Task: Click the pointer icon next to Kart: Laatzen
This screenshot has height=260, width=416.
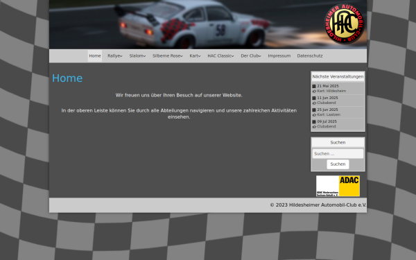Action: coord(314,115)
